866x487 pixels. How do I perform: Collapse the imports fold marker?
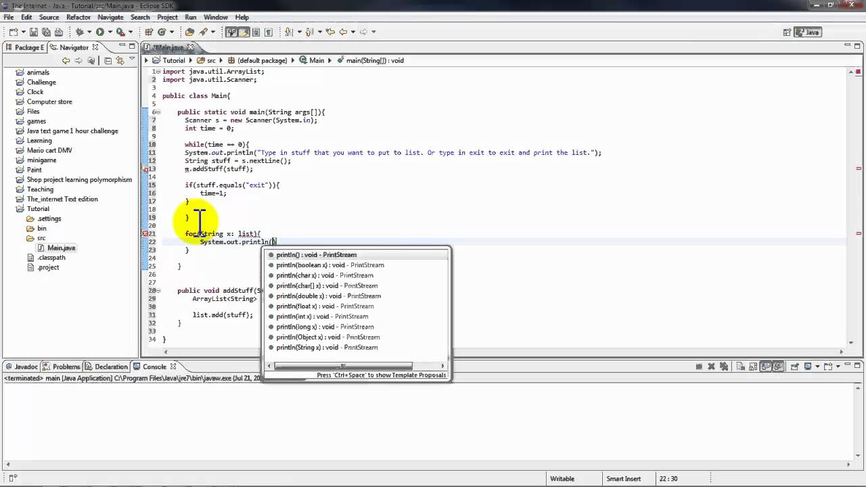pos(157,71)
